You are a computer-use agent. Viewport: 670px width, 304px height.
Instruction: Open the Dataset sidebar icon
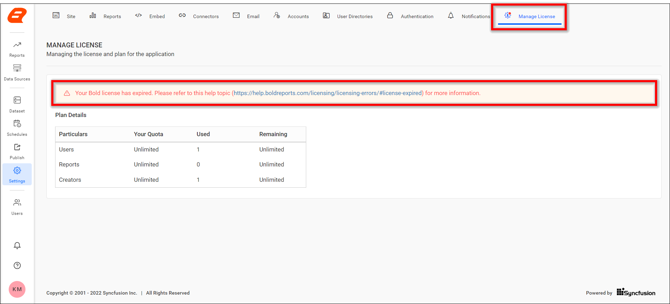(17, 100)
